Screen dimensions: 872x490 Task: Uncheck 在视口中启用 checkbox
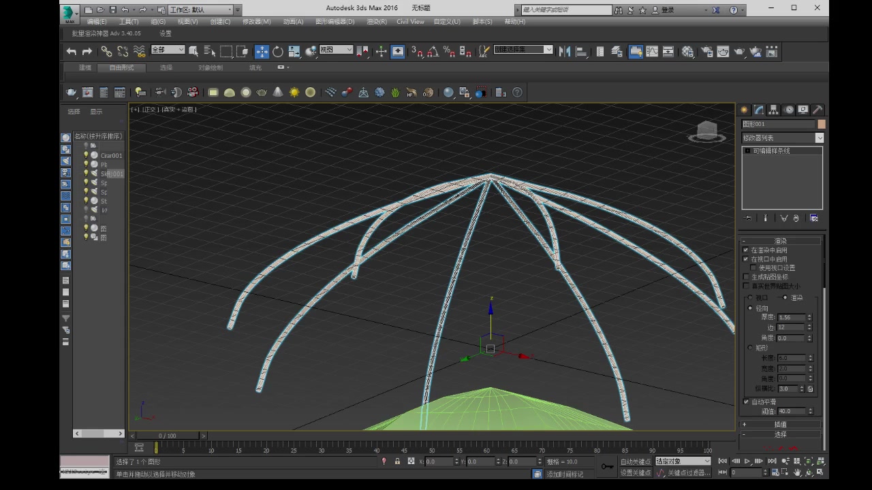pyautogui.click(x=745, y=259)
